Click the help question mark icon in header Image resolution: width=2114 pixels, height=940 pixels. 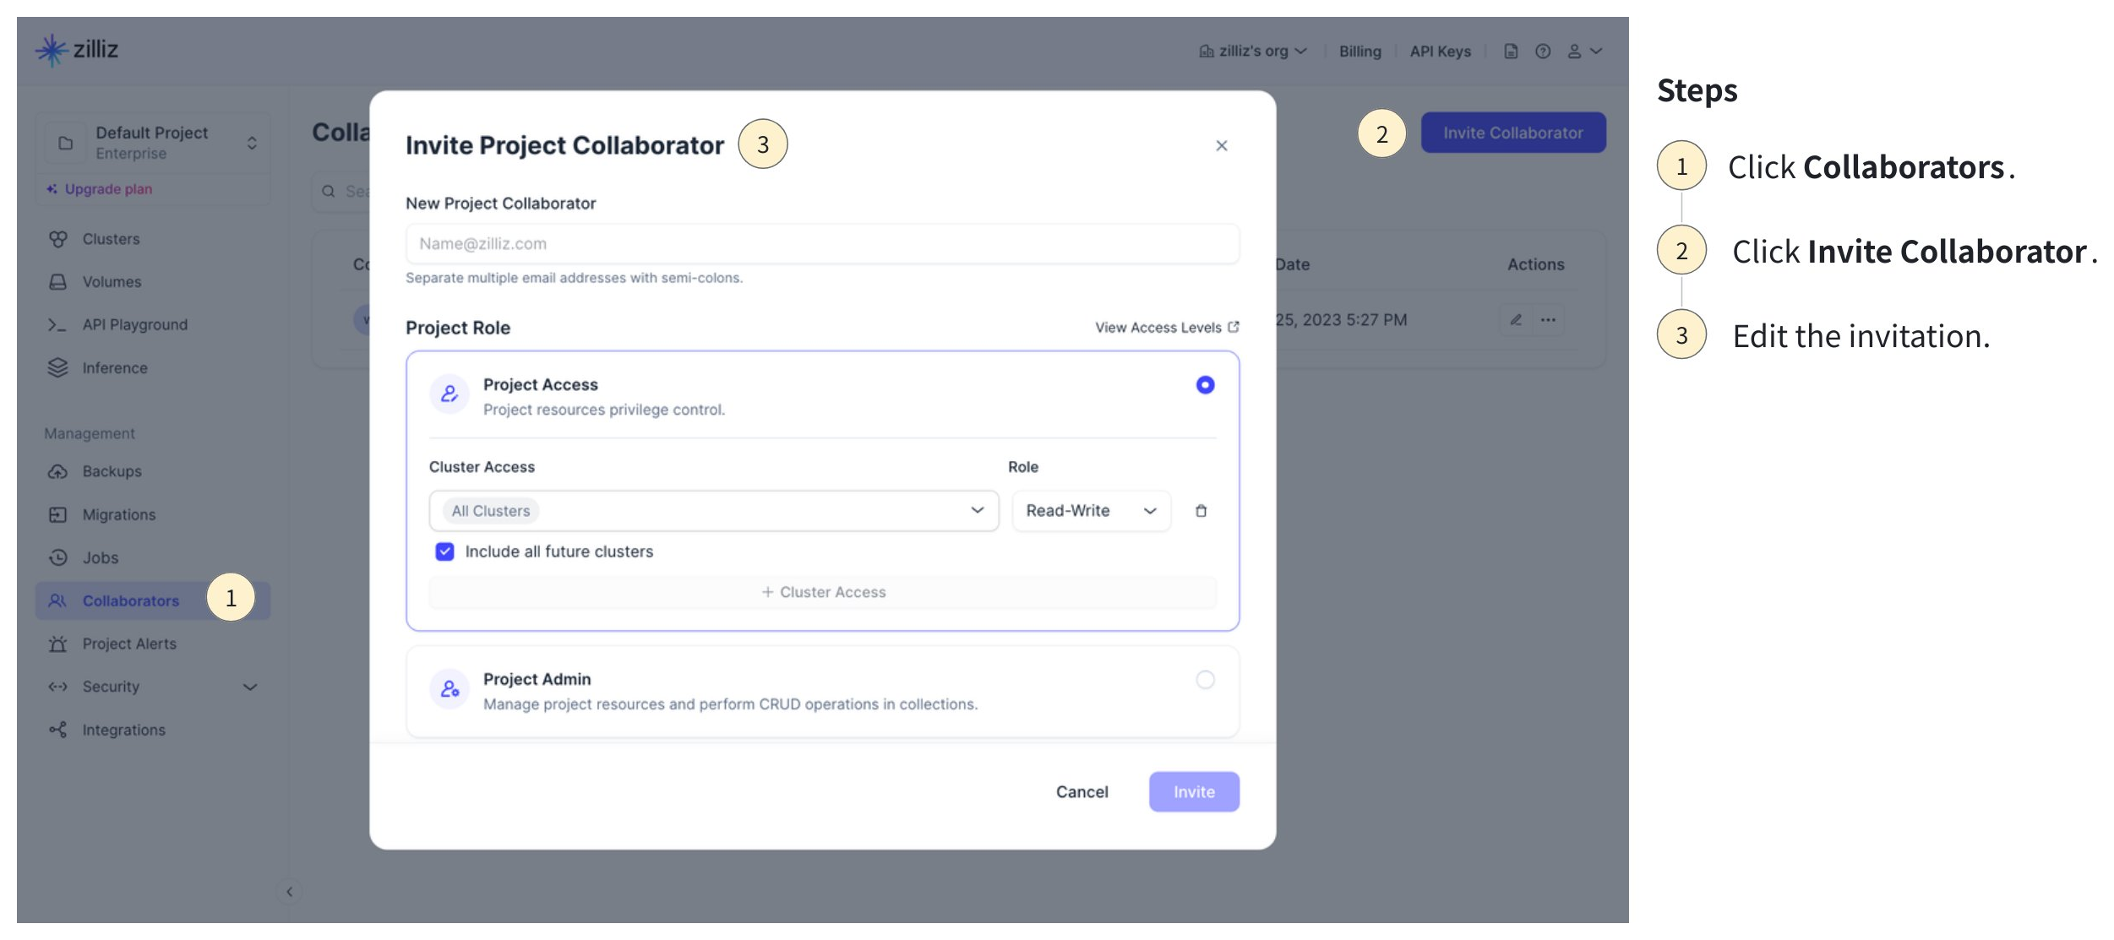point(1543,52)
